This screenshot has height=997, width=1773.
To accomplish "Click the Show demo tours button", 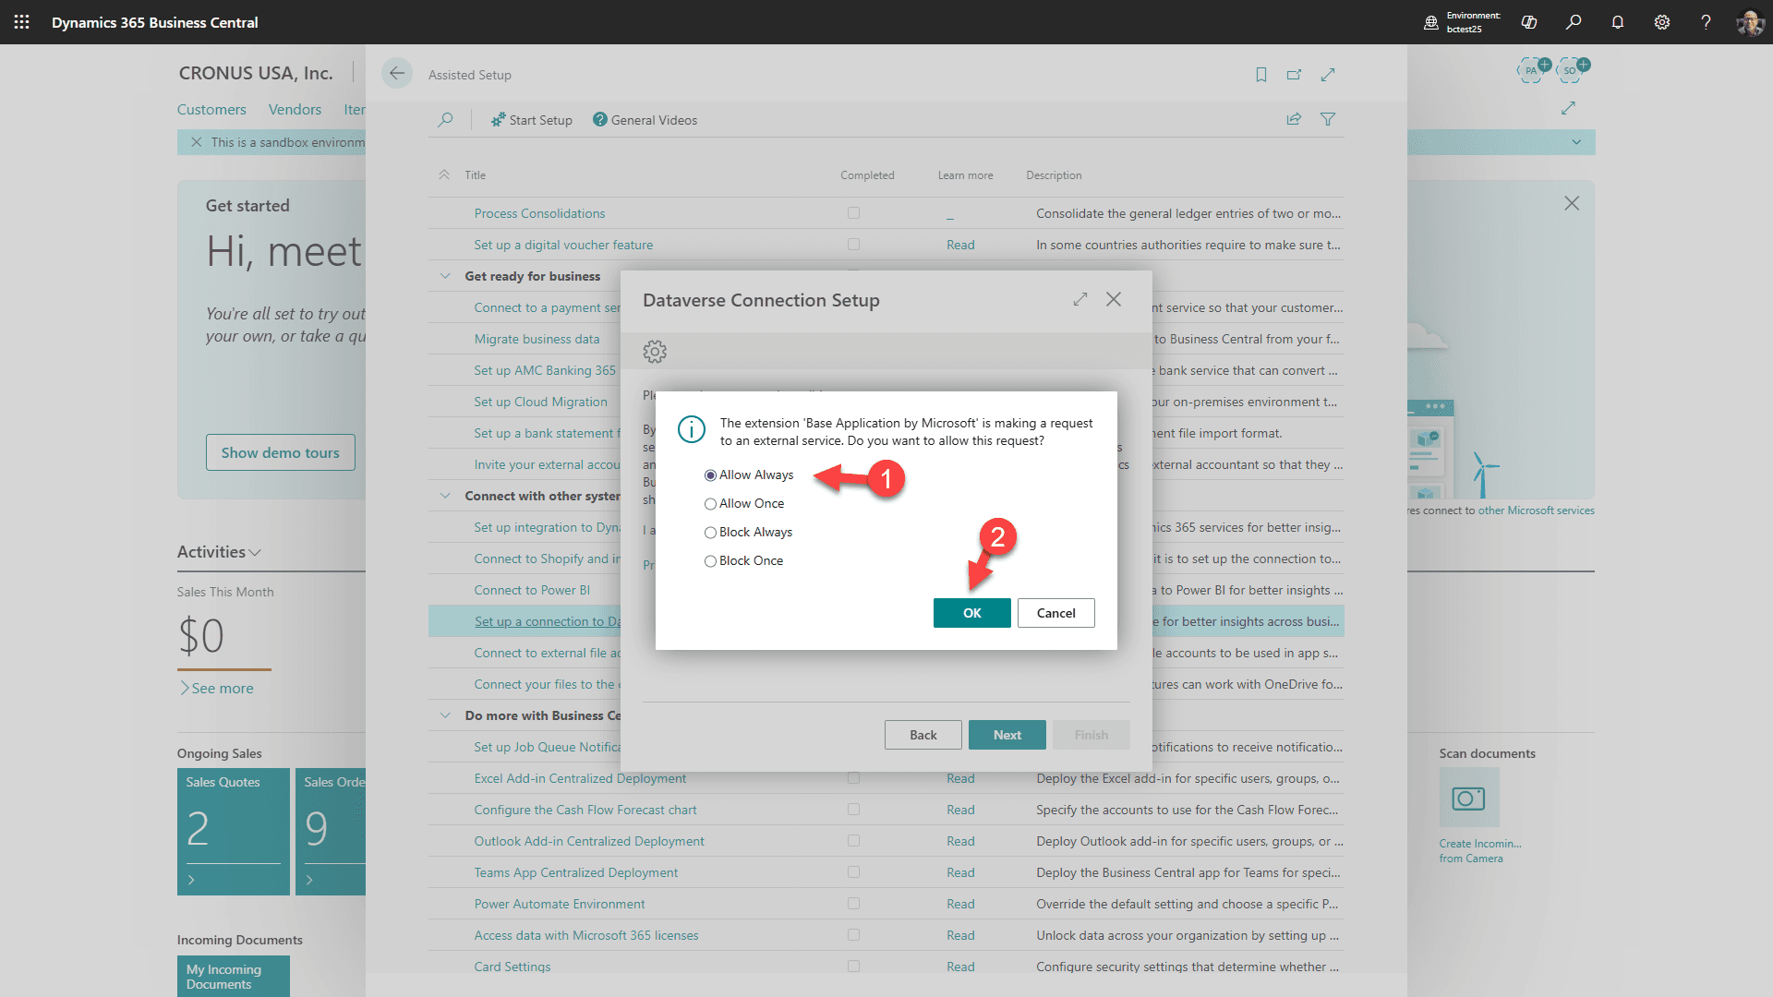I will coord(280,452).
